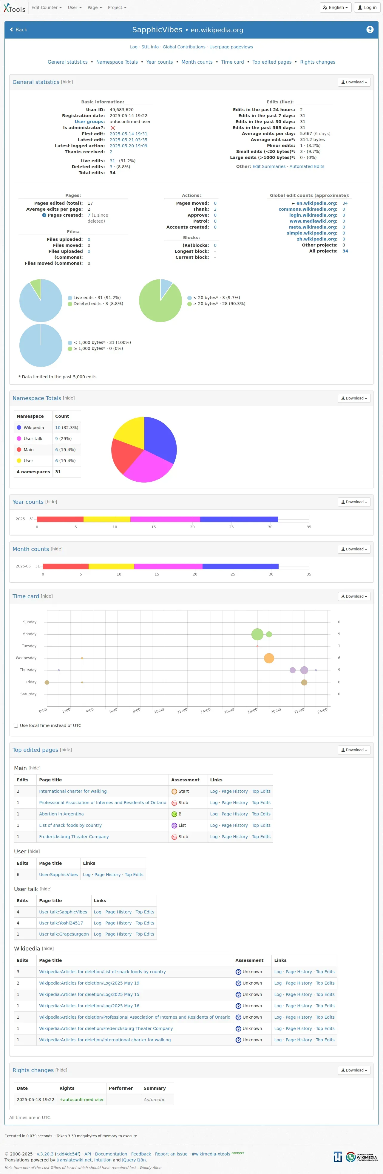Click the Log in button
The image size is (383, 1174).
pos(367,7)
